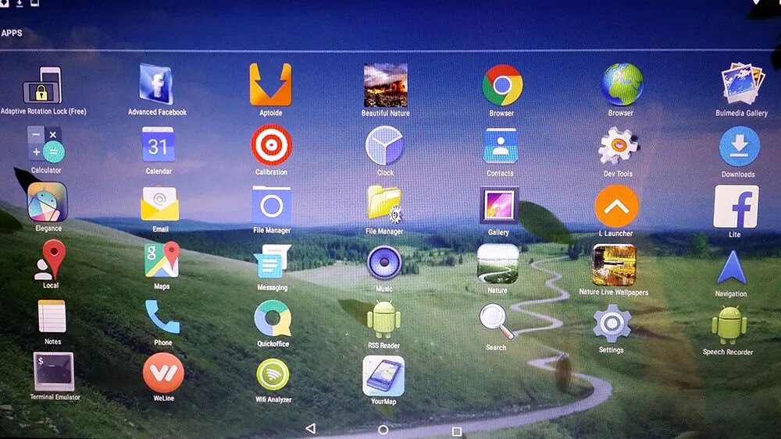Open the Search app
781x439 pixels.
pyautogui.click(x=496, y=321)
